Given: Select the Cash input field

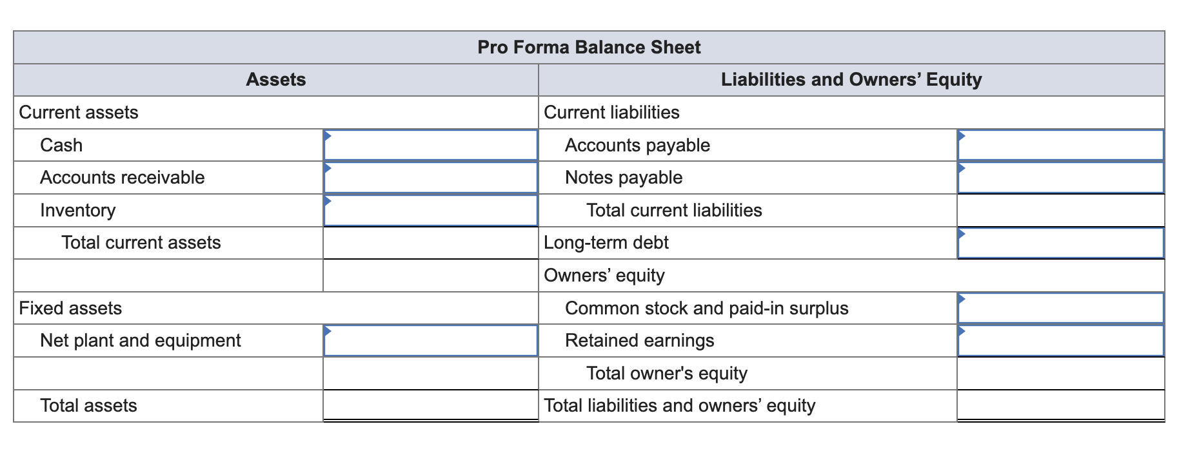Looking at the screenshot, I should (x=431, y=145).
